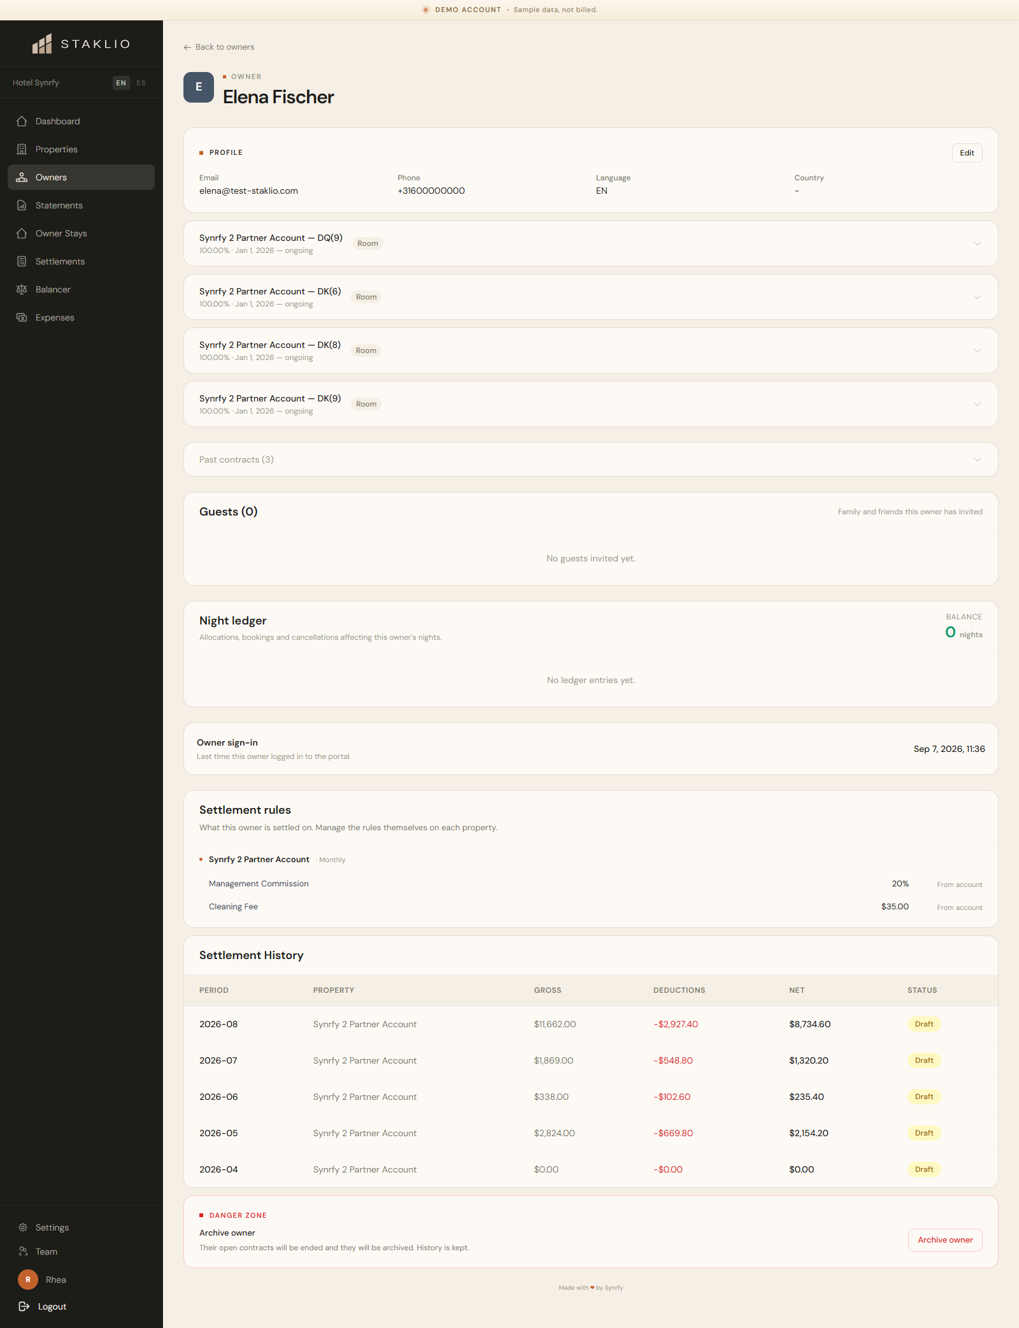Click the demo account badge icon
The image size is (1019, 1328).
[x=425, y=10]
